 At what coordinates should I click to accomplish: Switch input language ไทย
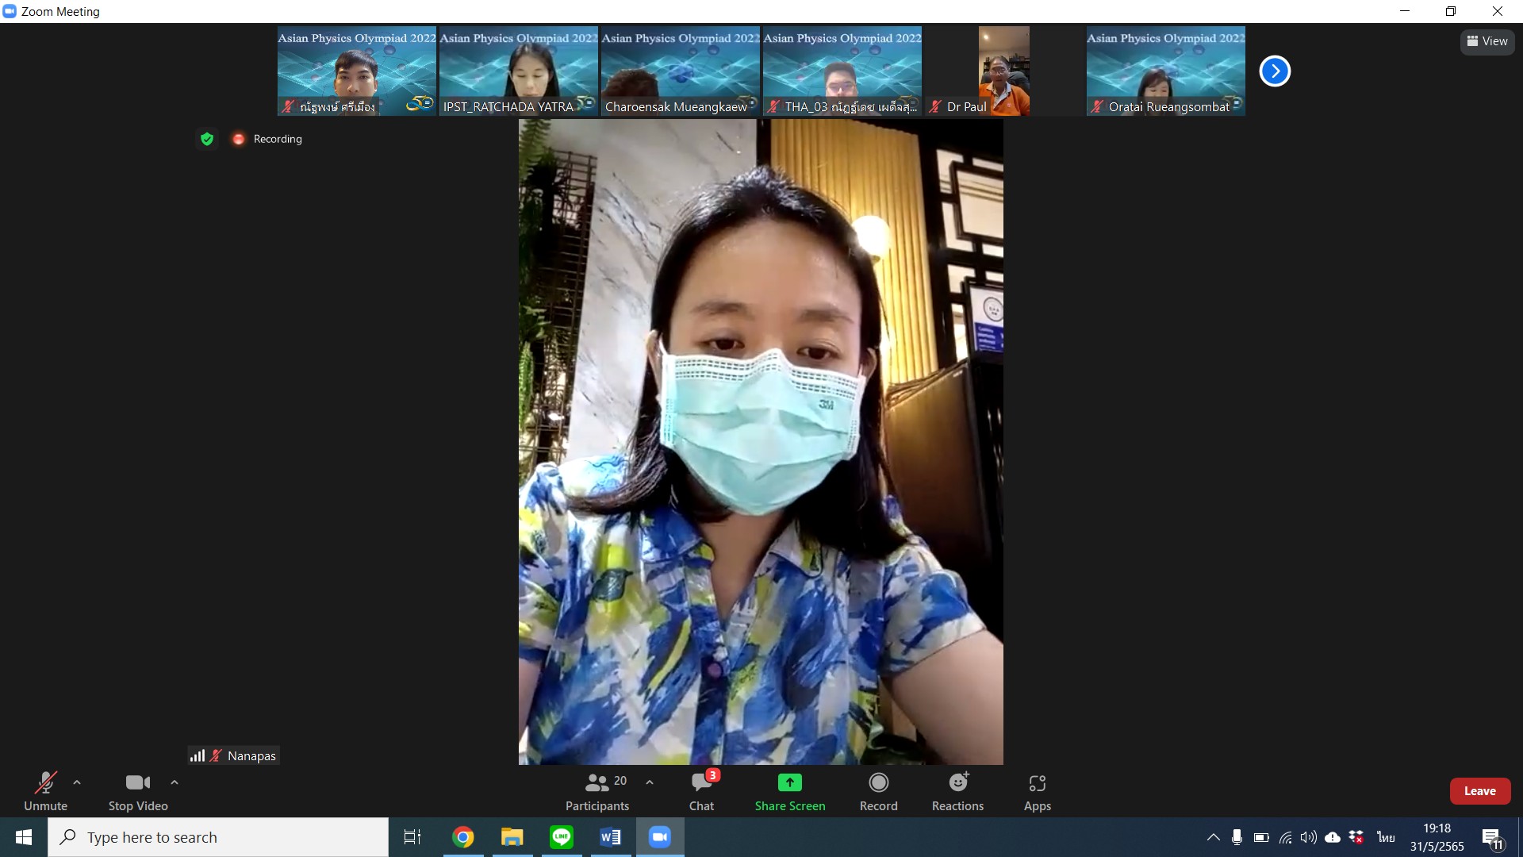pos(1386,837)
